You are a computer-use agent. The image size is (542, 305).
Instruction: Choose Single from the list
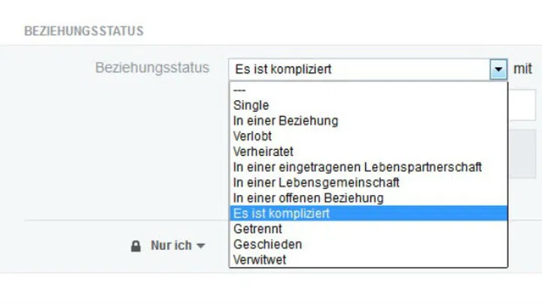point(368,105)
